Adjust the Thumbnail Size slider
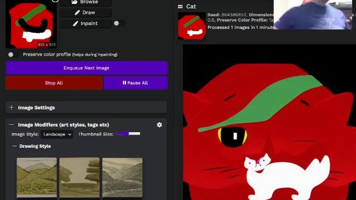 tap(128, 134)
